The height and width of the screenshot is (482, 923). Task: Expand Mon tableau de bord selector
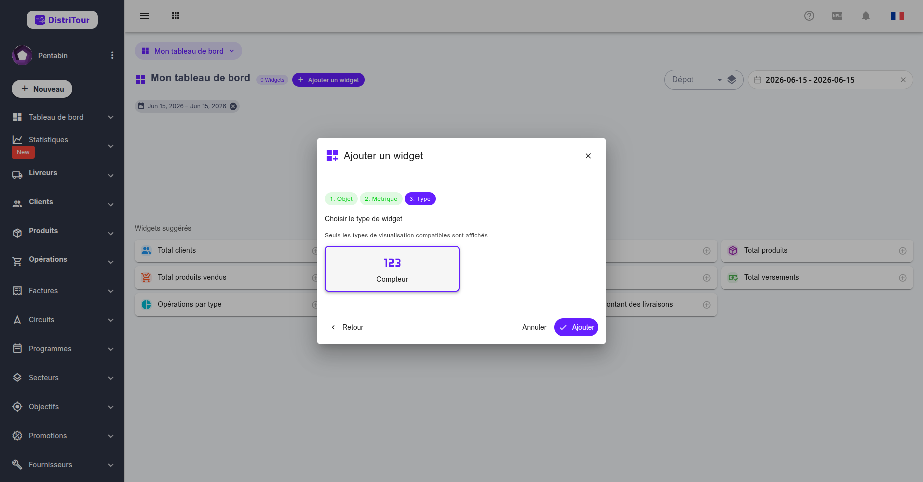point(189,51)
